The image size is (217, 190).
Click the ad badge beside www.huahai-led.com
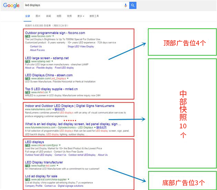point(28,166)
